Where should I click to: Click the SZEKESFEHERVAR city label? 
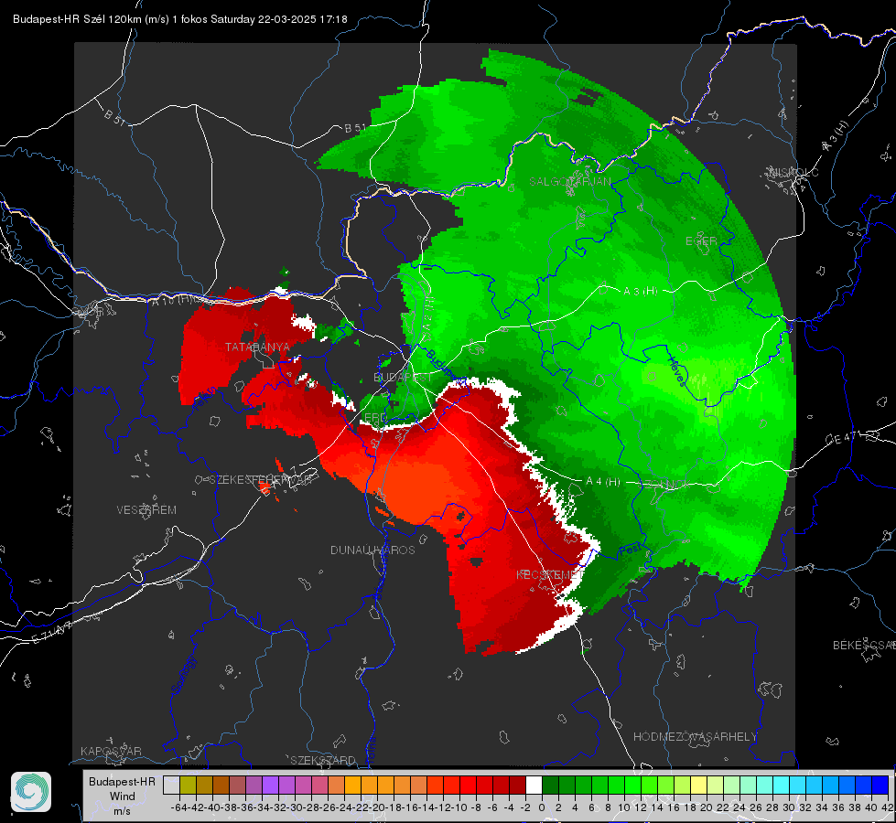point(259,480)
